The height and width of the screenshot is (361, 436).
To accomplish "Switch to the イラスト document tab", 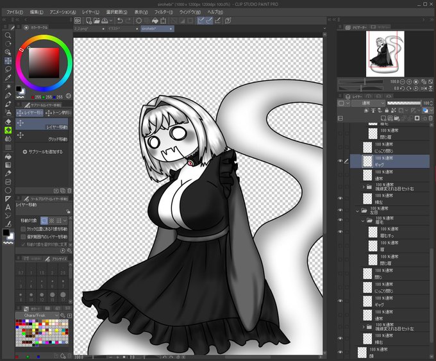I will click(x=122, y=29).
